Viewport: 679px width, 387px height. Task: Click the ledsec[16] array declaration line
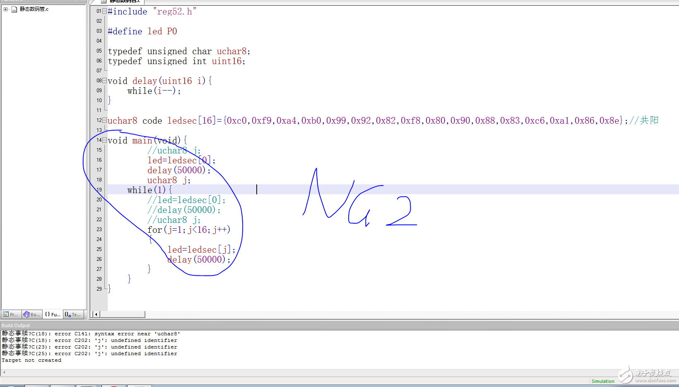[368, 121]
